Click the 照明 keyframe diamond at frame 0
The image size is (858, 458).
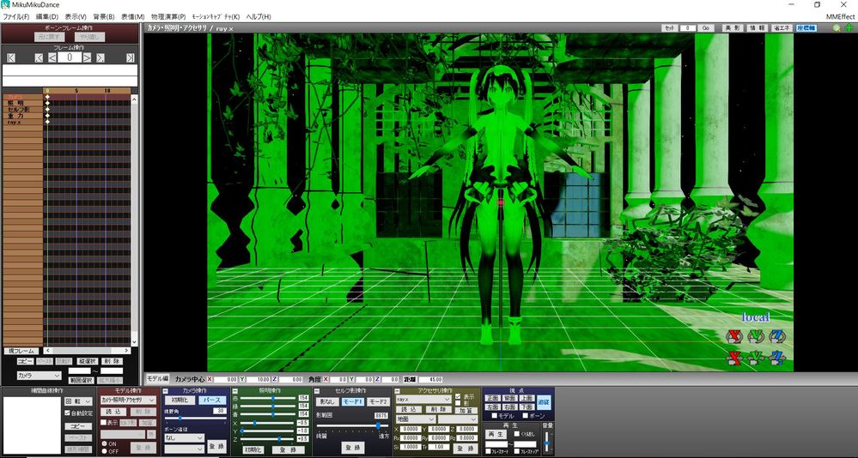coord(47,103)
